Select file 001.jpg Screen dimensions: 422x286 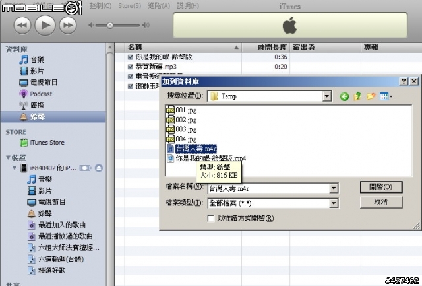[x=181, y=110]
